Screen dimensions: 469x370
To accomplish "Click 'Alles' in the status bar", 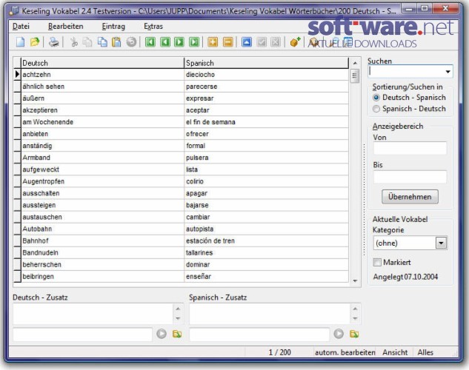I will point(425,353).
